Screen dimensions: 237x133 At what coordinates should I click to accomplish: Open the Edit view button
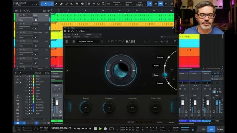[x=203, y=129]
